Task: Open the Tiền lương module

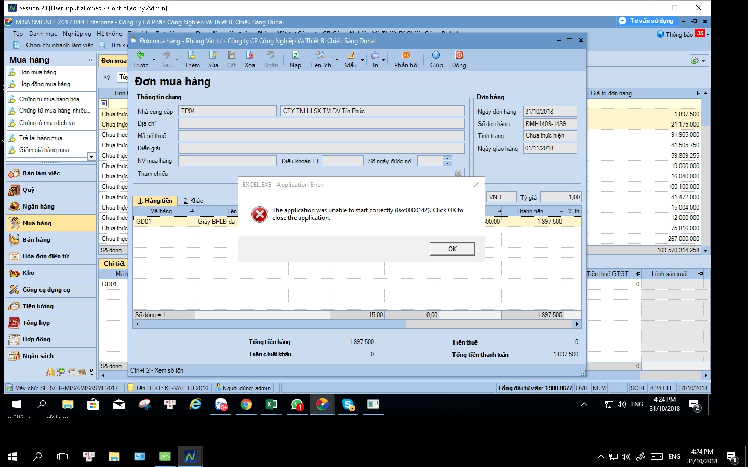Action: coord(51,306)
